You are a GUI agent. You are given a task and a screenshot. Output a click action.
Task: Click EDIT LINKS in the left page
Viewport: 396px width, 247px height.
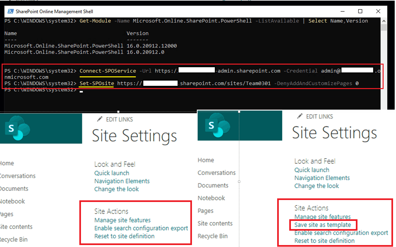tap(119, 119)
